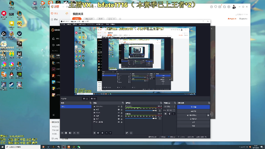The image size is (265, 149).
Task: Click the Windows taskbar search box
Action: 23,147
